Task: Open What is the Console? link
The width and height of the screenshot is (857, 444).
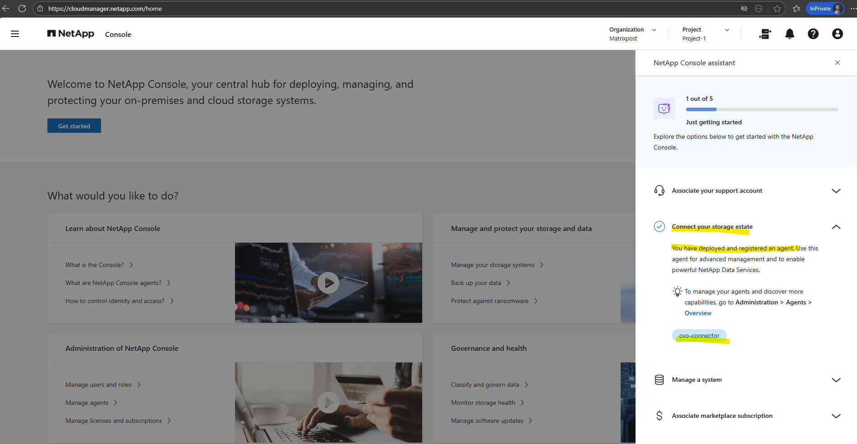Action: [x=99, y=265]
